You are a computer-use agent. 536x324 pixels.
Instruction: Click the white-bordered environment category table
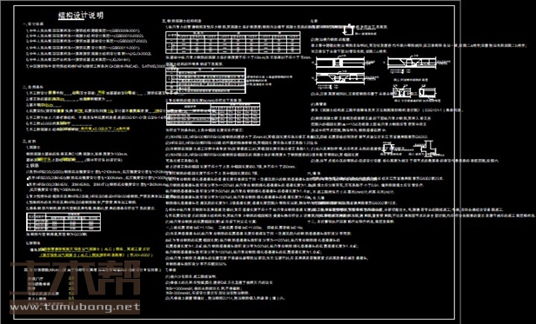(x=205, y=81)
